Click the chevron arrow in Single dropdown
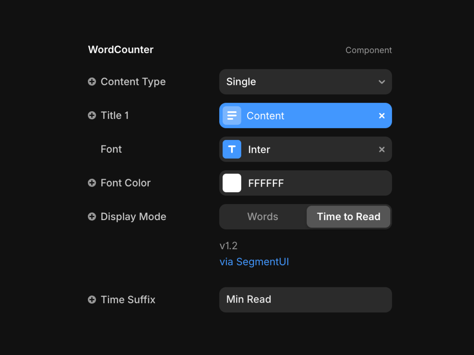The width and height of the screenshot is (474, 355). tap(382, 82)
